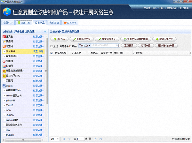
Task: Open the 所有状态 status dropdown
Action: click(x=84, y=46)
